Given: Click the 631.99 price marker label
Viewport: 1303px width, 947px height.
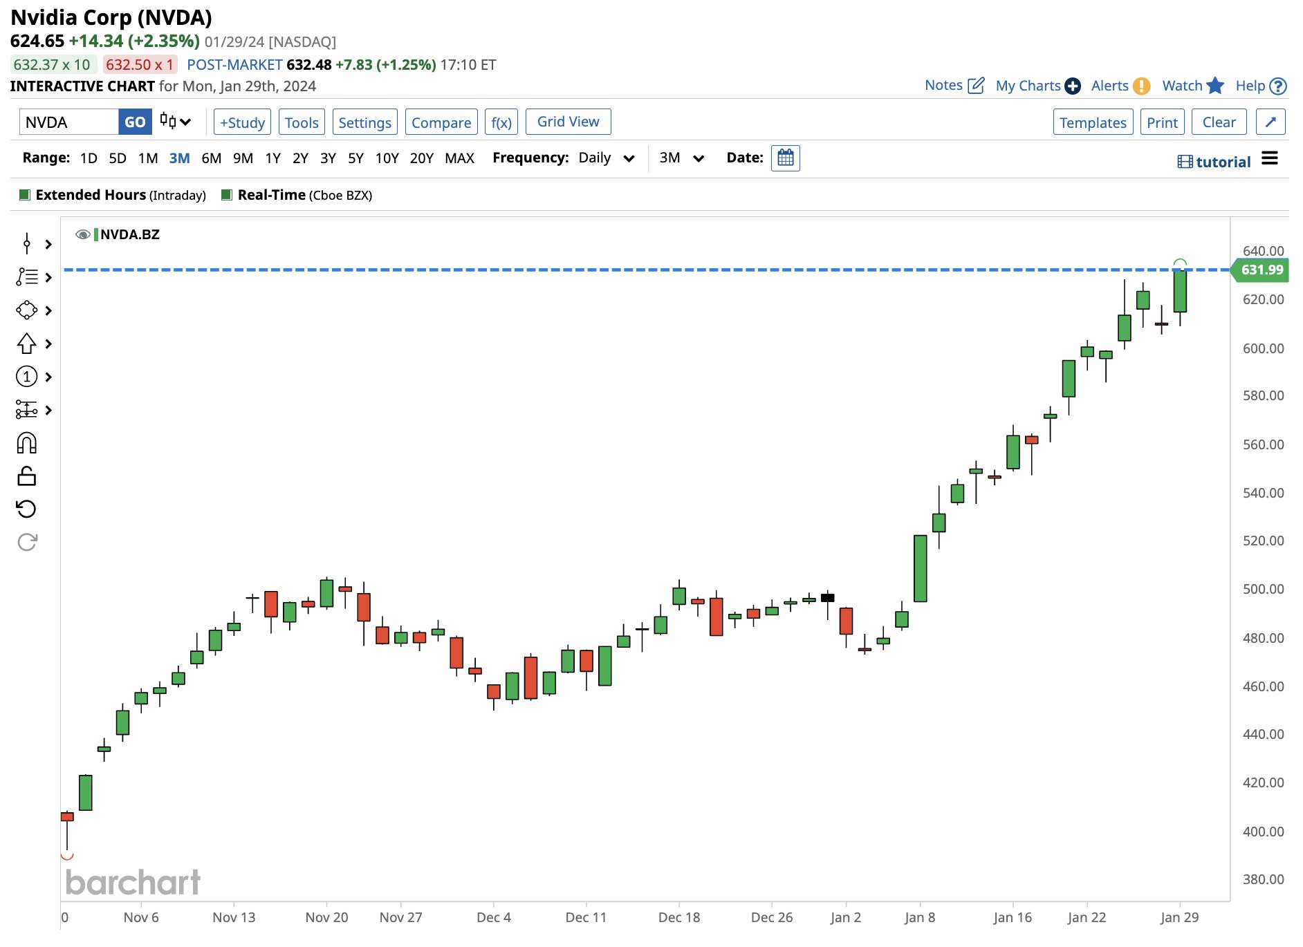Looking at the screenshot, I should [1262, 270].
